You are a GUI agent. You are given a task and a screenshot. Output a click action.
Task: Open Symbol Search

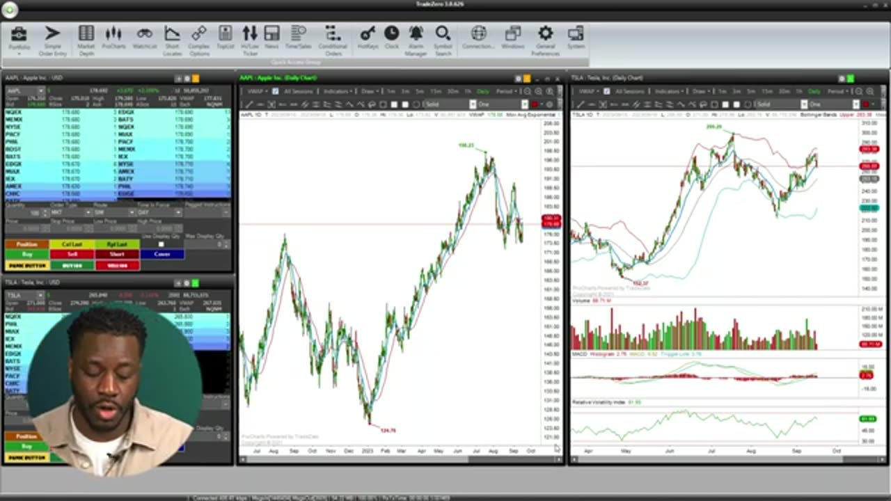443,40
